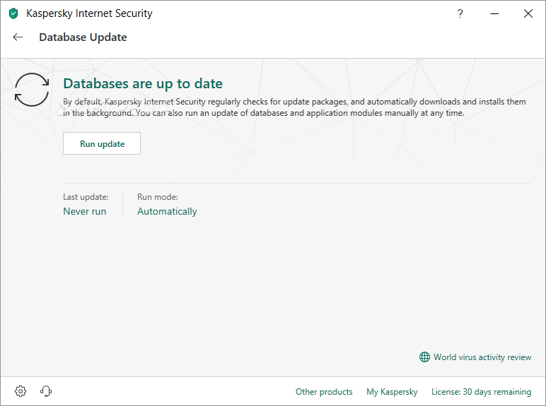Click the Kaspersky Internet Security title text
The image size is (546, 406).
(89, 13)
